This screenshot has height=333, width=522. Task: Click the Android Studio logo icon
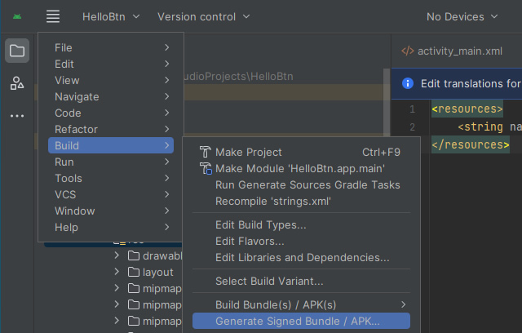[x=18, y=16]
